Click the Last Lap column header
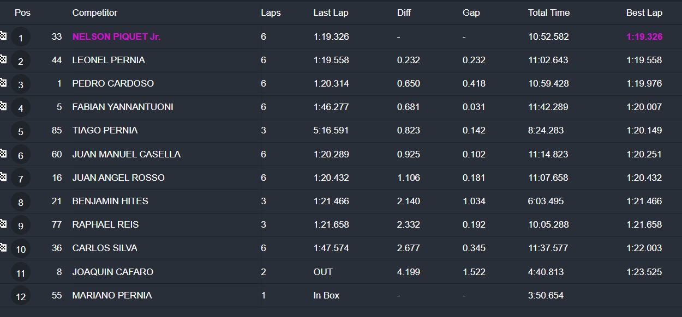The image size is (682, 317). click(x=331, y=13)
